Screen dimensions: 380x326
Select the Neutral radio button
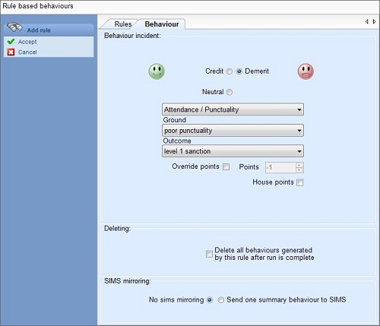[230, 92]
